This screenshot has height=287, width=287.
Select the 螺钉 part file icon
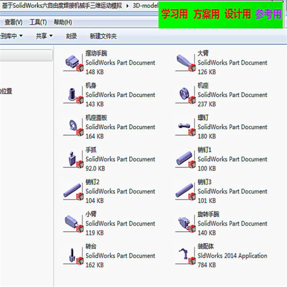[185, 127]
